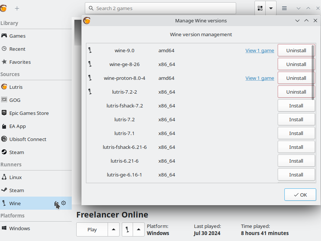
Task: Click the Lutris logo in the main header
Action: [x=3, y=8]
